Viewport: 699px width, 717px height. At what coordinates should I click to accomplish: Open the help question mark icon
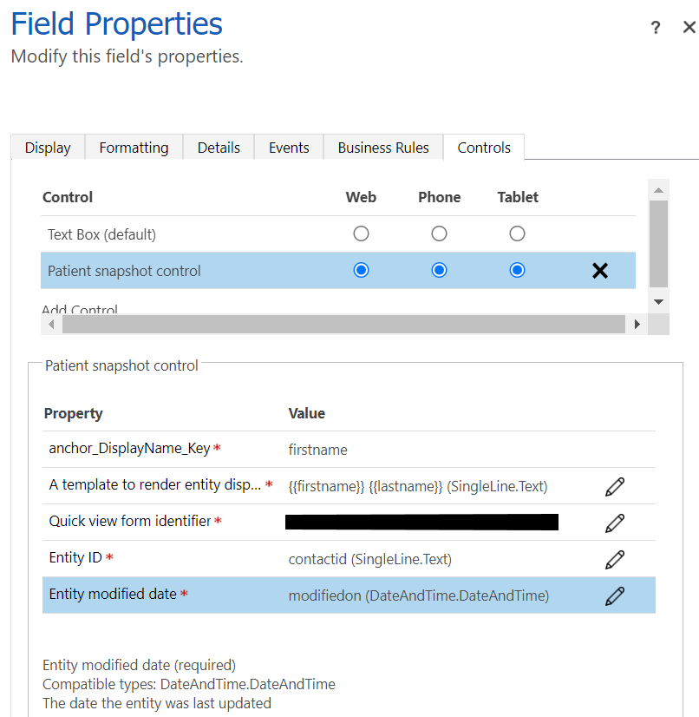656,28
